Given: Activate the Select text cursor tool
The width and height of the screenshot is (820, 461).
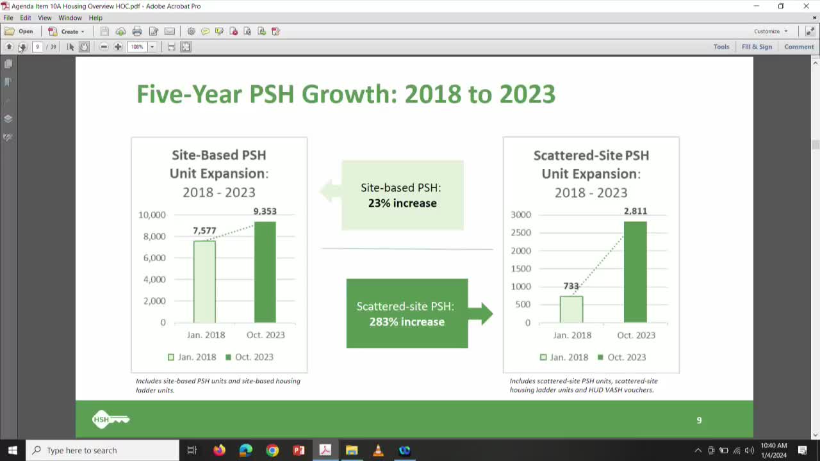Looking at the screenshot, I should [70, 47].
